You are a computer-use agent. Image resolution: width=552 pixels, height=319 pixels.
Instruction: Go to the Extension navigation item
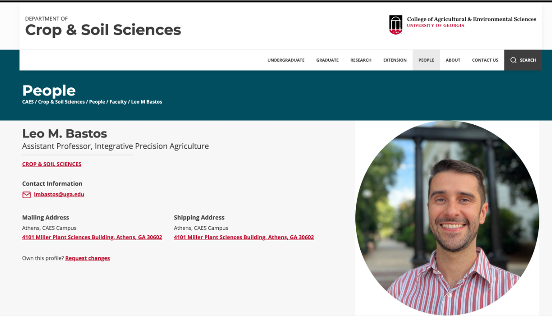pyautogui.click(x=395, y=60)
